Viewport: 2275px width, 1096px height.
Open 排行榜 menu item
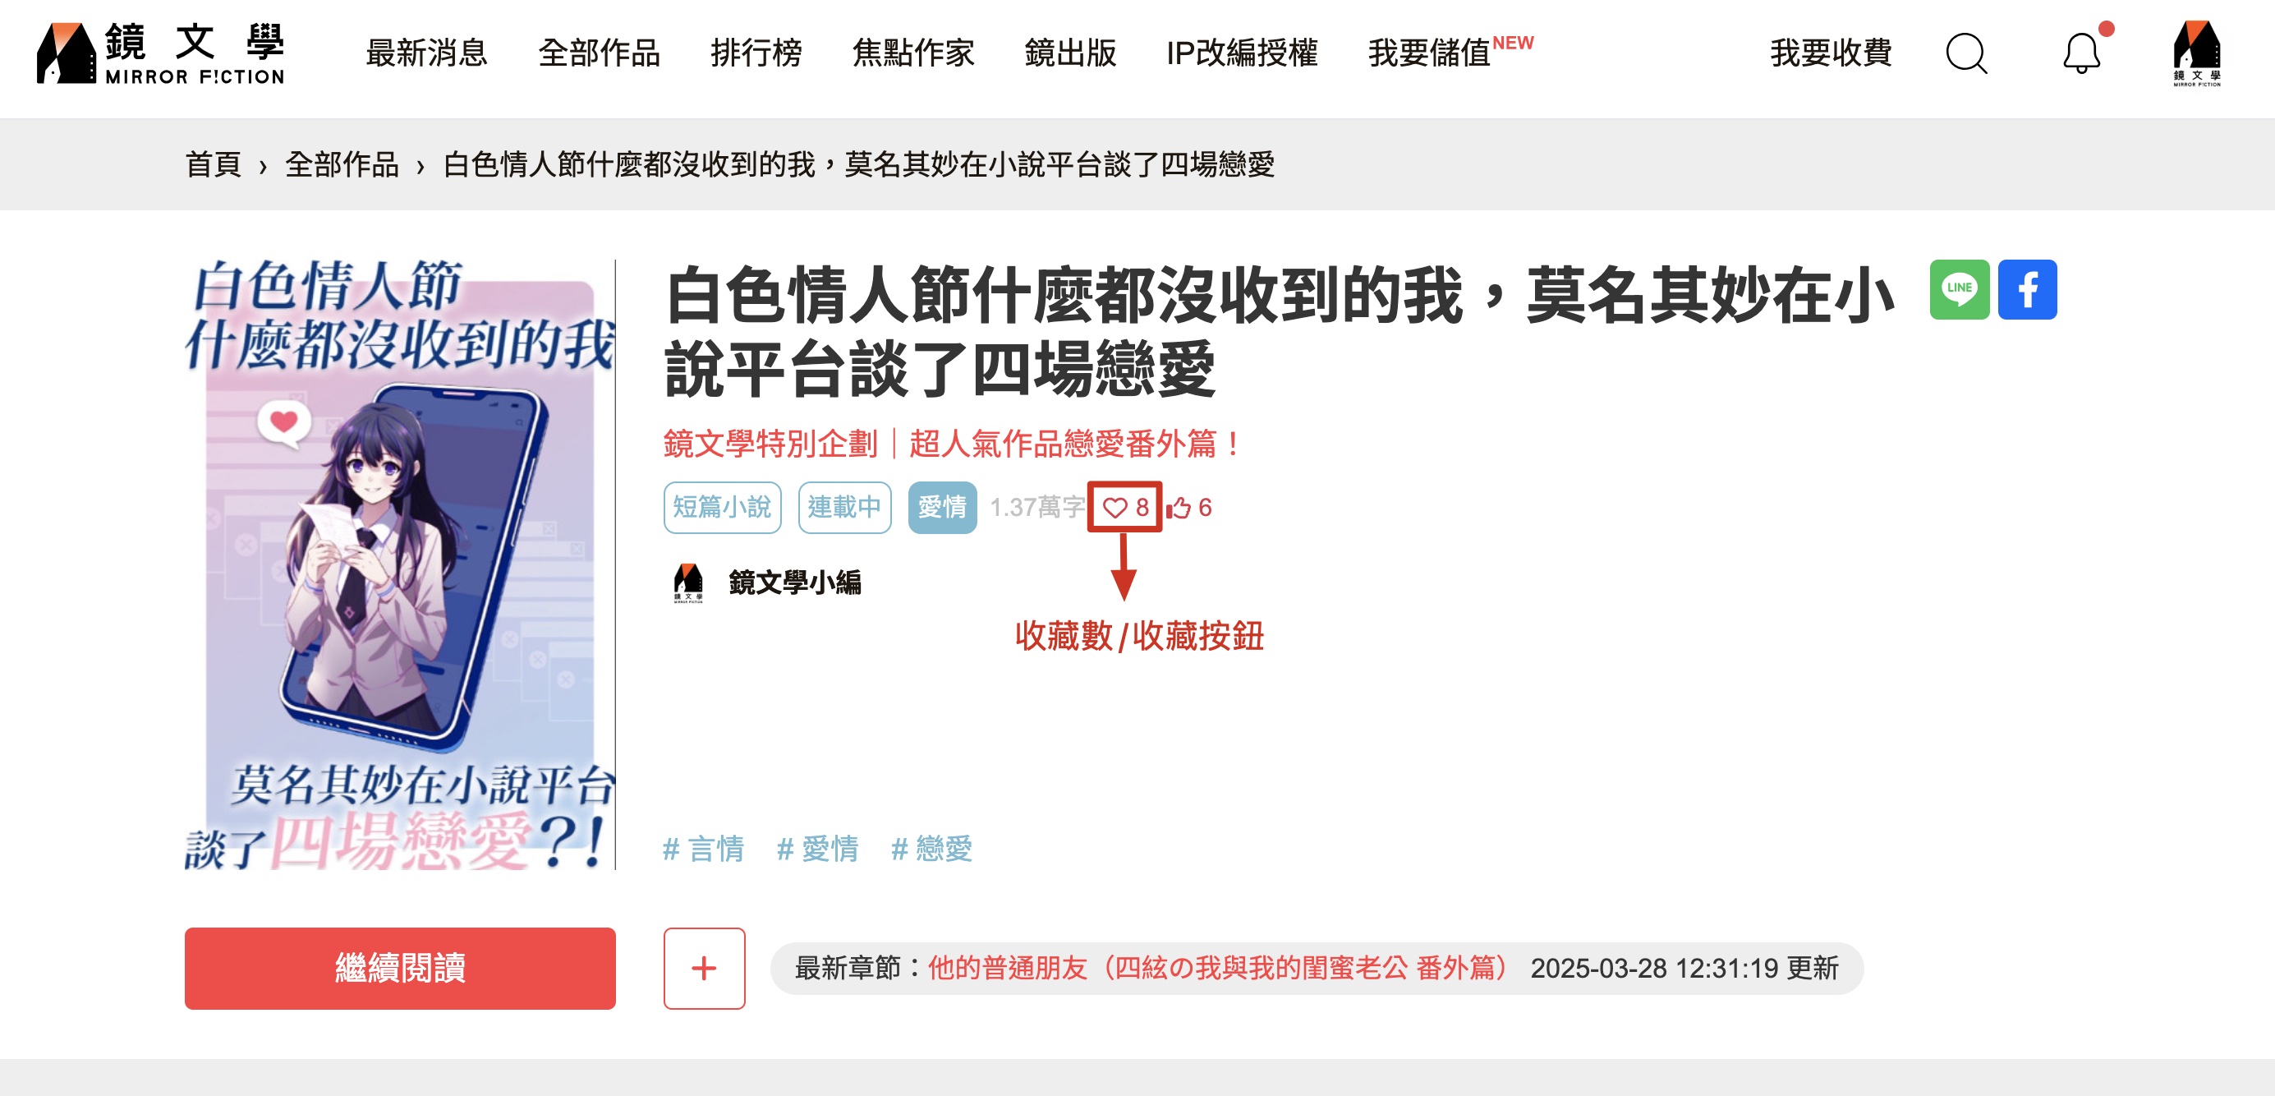coord(756,53)
